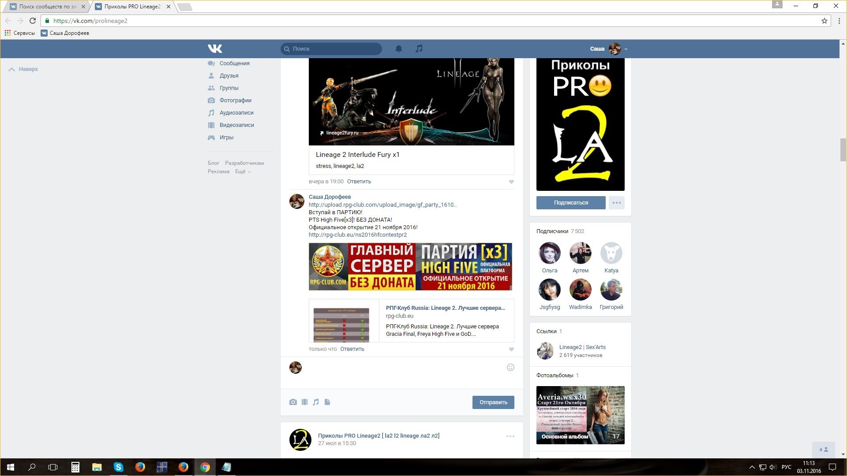The width and height of the screenshot is (847, 476).
Task: Expand the Саша profile dropdown menu
Action: (x=626, y=49)
